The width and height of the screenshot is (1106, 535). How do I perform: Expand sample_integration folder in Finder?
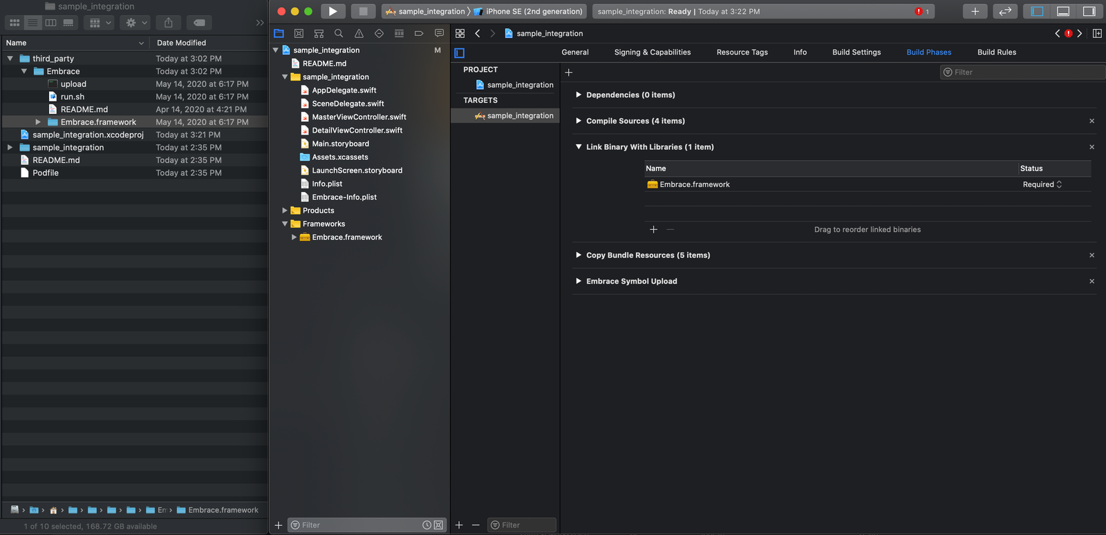point(10,148)
